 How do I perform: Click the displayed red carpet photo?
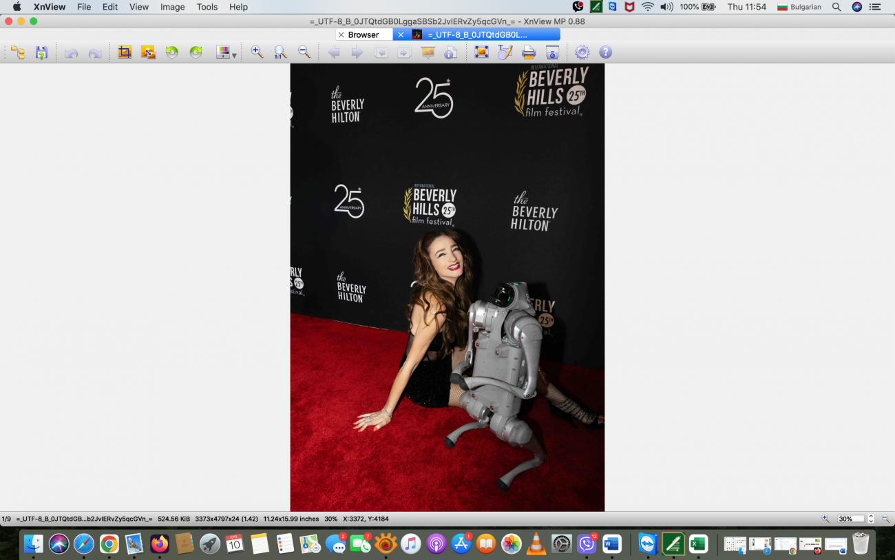click(x=447, y=287)
